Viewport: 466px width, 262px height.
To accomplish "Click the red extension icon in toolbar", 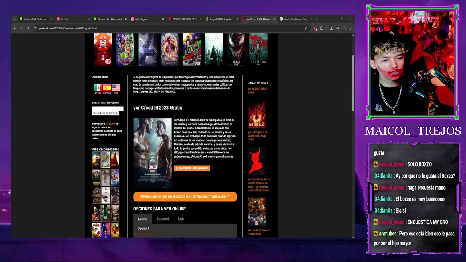I will pos(315,28).
